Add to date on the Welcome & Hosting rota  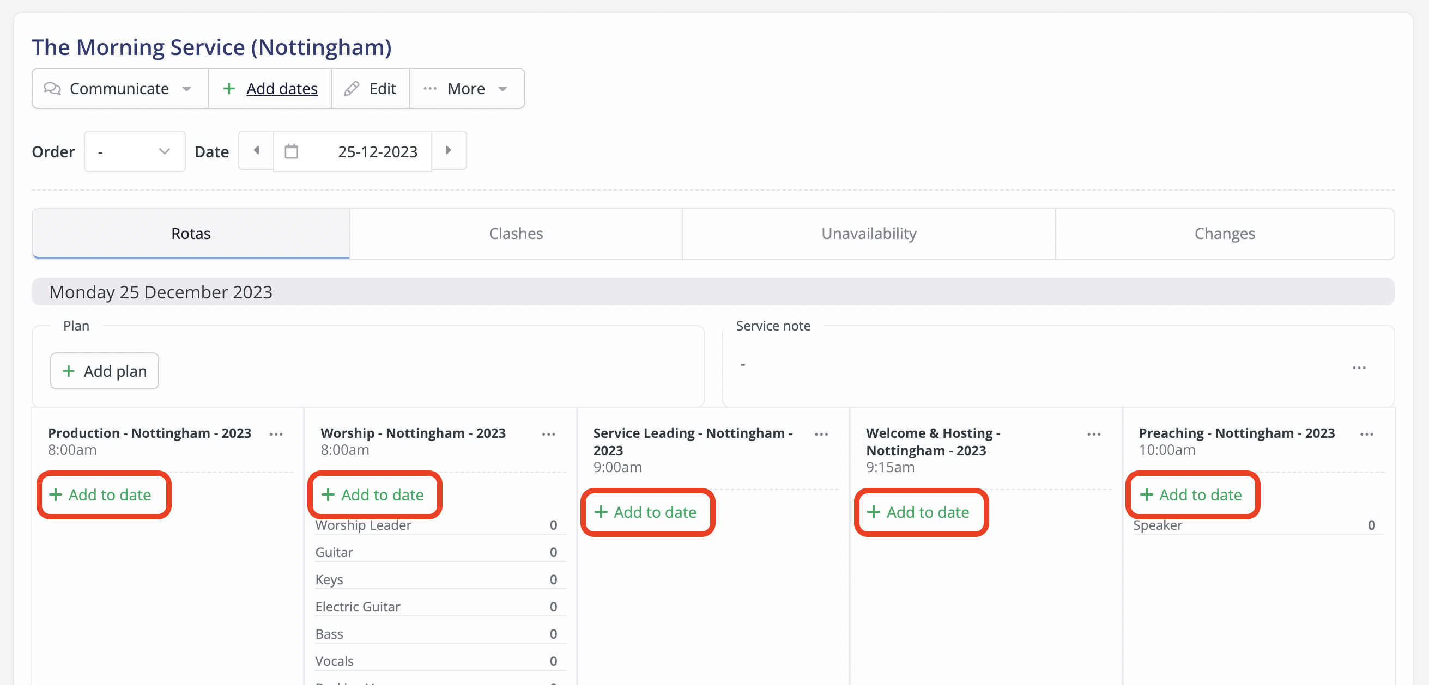921,512
